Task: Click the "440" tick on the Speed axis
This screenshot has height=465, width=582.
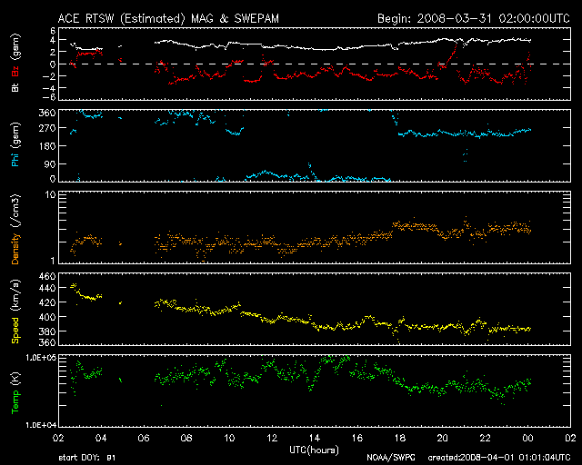Action: point(47,288)
